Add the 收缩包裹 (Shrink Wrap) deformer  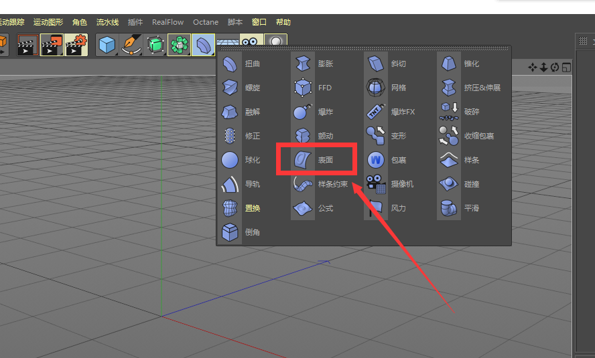[467, 136]
